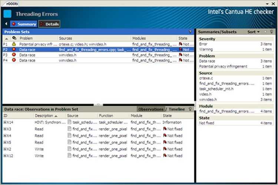Filter by Severity 'Error' 3 items

[x=235, y=44]
